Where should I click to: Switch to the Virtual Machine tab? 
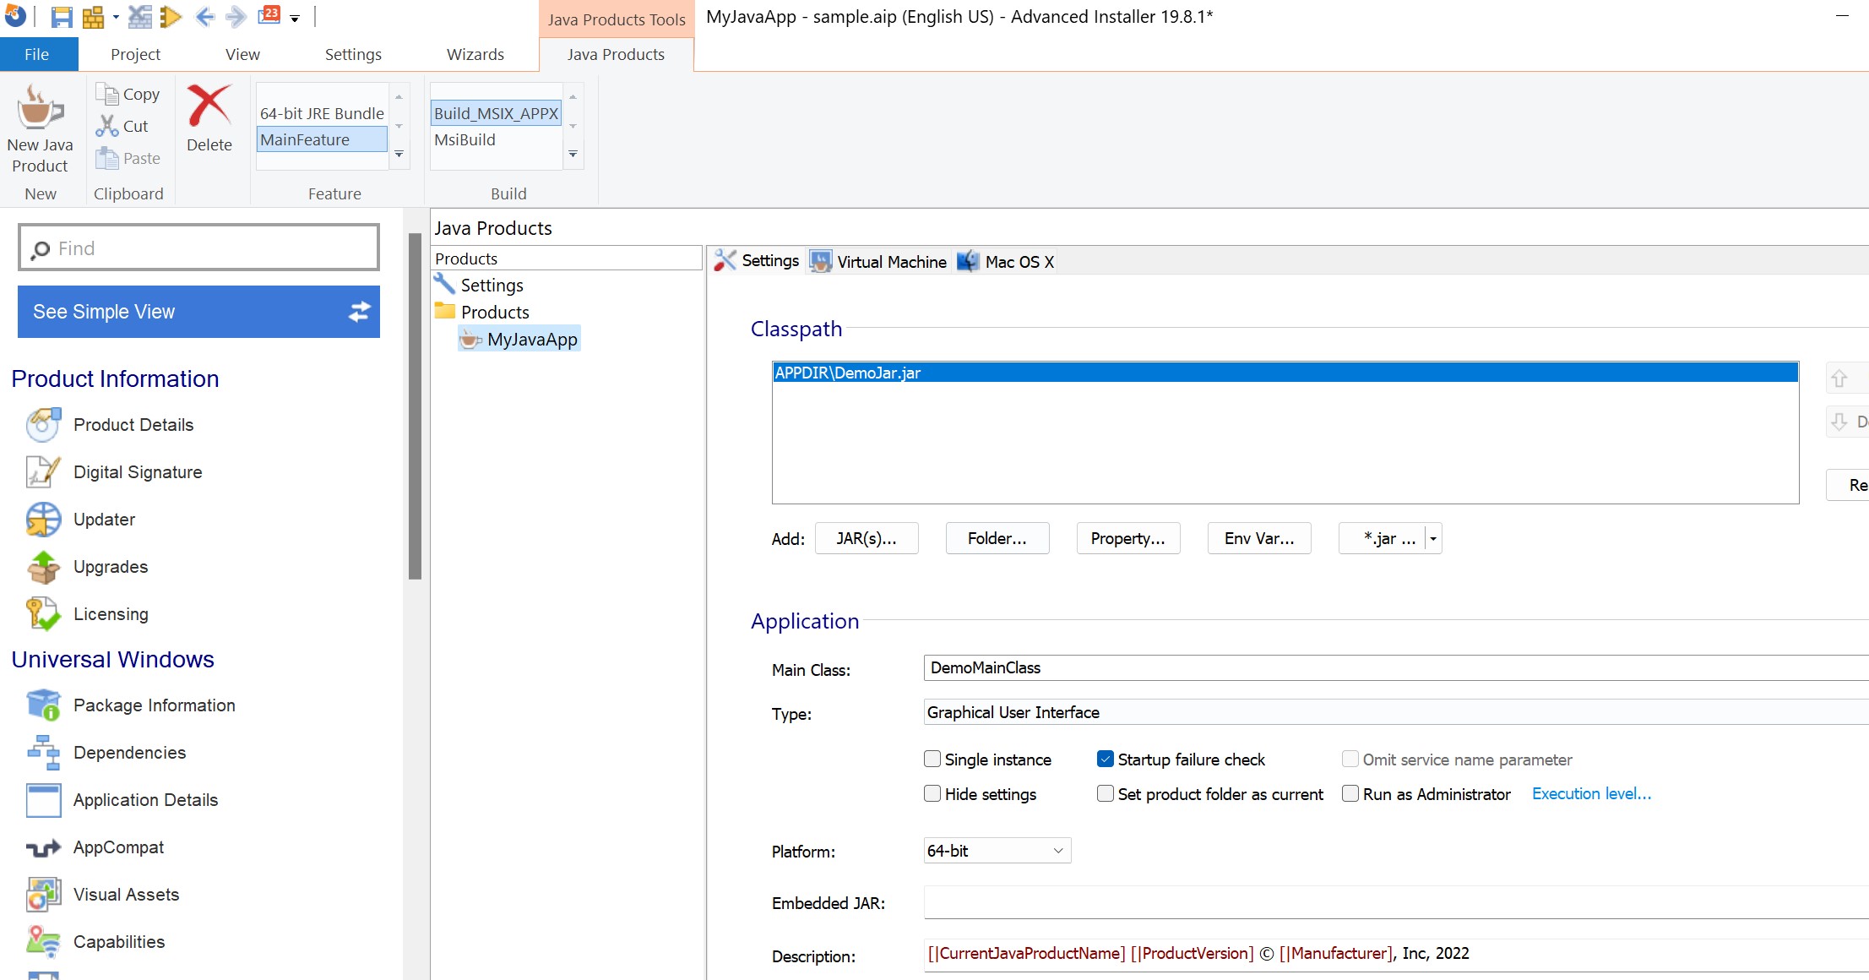tap(877, 261)
